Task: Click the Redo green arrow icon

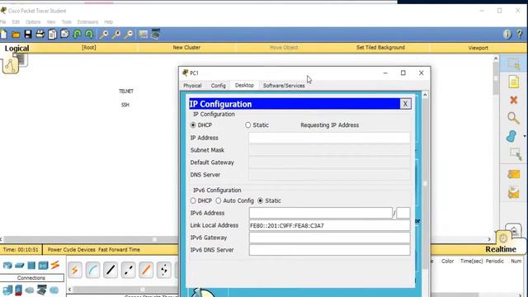Action: coord(89,34)
